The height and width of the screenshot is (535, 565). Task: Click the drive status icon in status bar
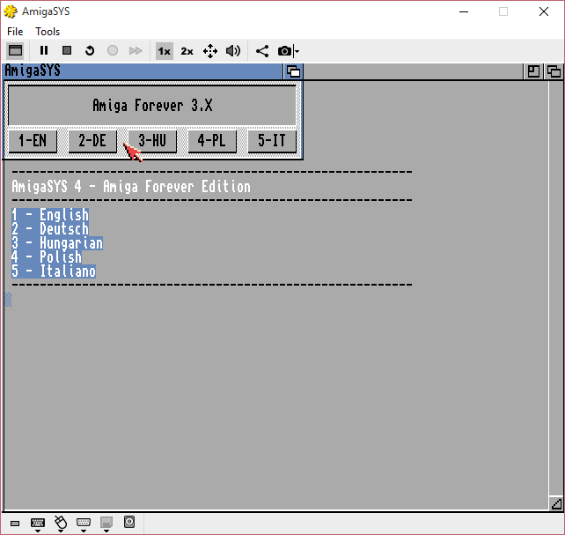pos(15,523)
